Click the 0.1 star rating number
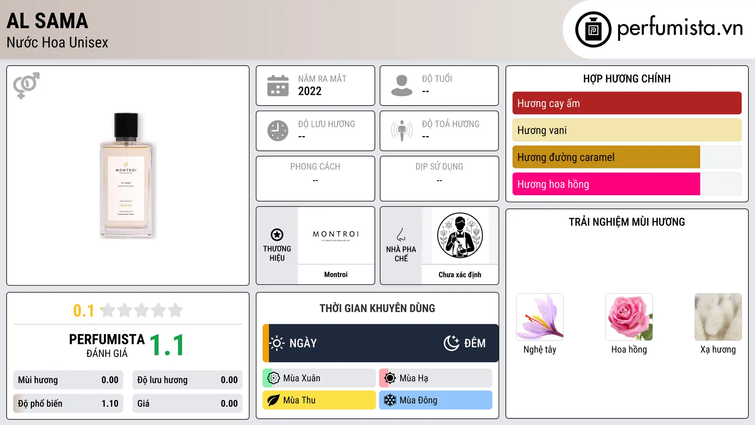This screenshot has width=755, height=425. click(84, 311)
